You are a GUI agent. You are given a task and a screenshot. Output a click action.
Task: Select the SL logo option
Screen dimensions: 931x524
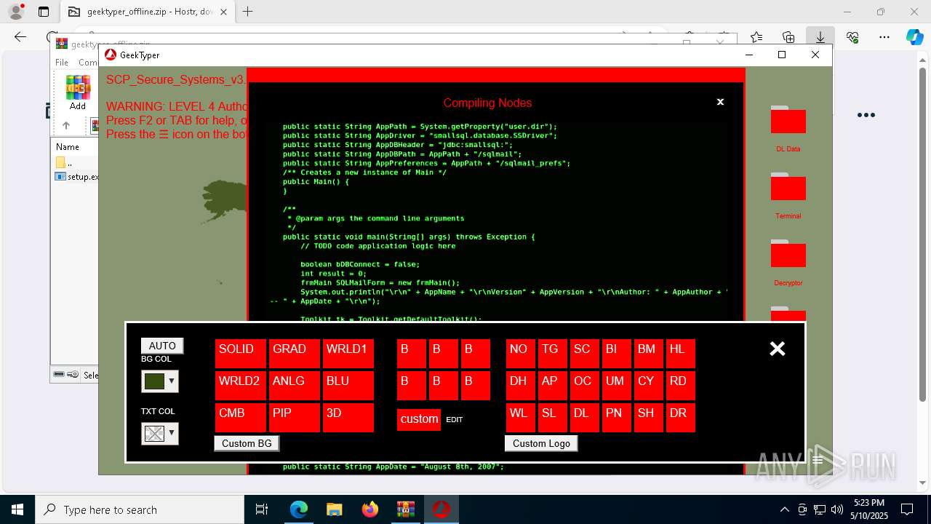tap(553, 417)
